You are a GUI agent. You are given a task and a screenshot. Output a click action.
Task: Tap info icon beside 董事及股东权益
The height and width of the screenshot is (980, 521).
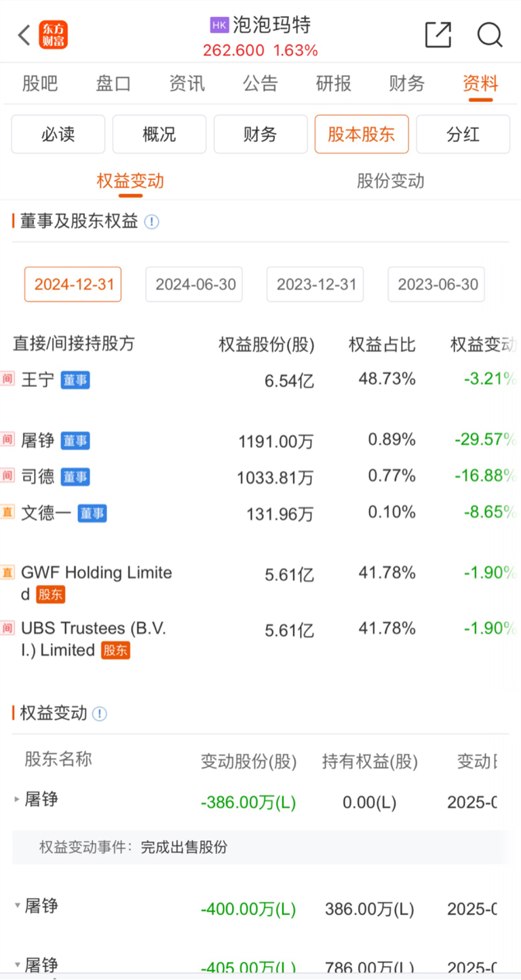pos(152,222)
